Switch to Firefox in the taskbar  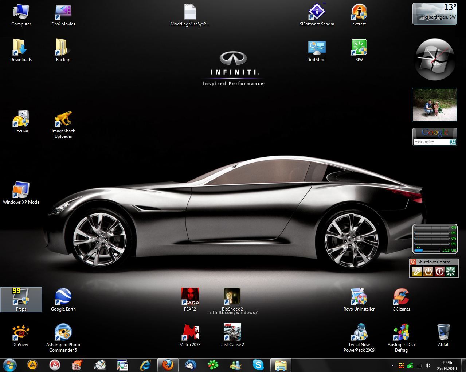point(168,365)
